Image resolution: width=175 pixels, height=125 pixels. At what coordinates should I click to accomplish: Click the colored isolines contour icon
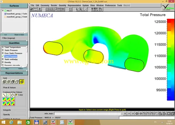point(9,95)
